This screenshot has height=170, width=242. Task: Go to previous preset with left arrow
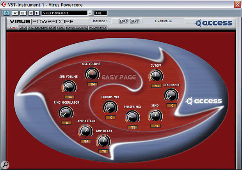(x=31, y=13)
